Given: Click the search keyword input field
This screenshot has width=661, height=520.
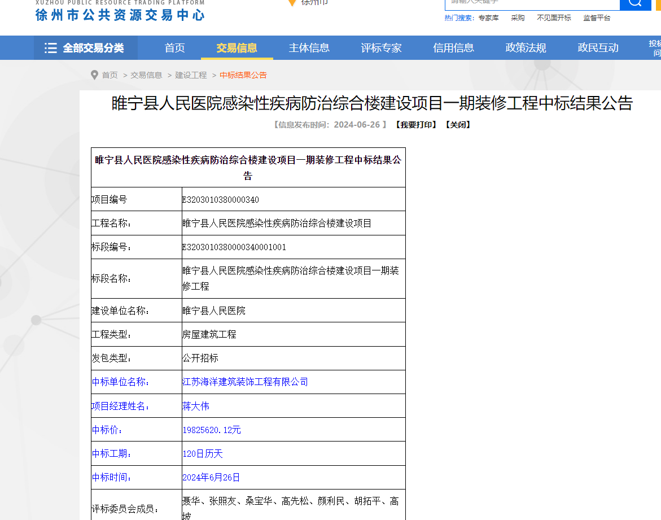Looking at the screenshot, I should pos(532,3).
